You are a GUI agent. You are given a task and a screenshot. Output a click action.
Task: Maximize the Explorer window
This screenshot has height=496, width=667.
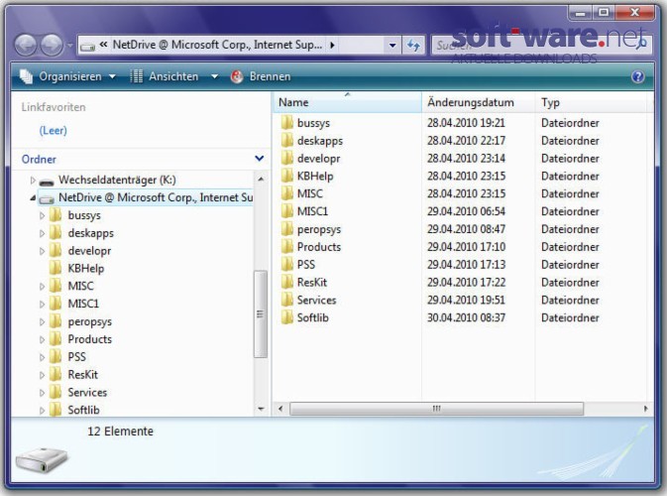pyautogui.click(x=604, y=12)
